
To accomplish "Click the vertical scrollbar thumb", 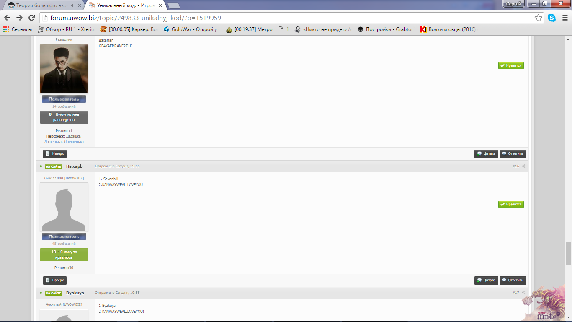I will [568, 253].
